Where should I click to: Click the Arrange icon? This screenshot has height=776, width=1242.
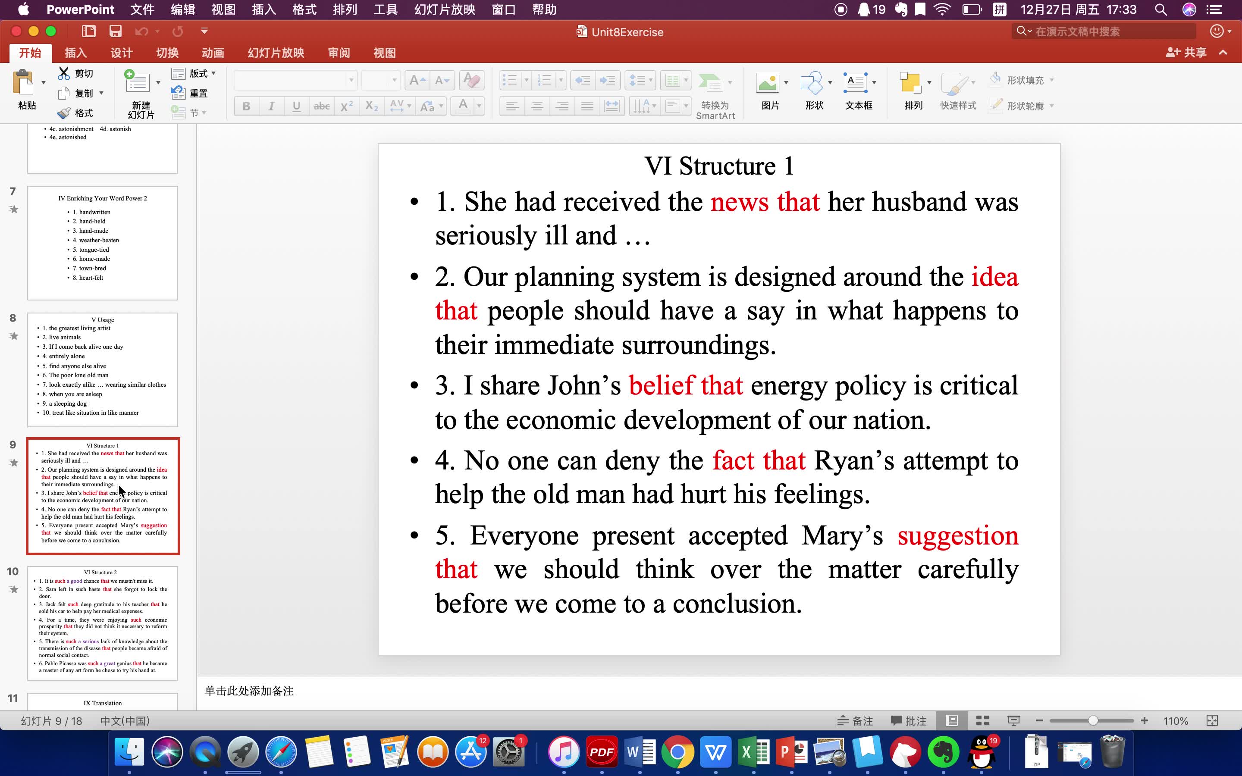(910, 83)
